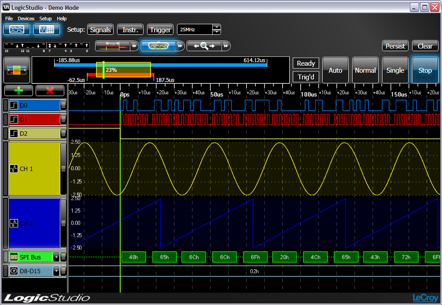Grab the D1 row resize grip
The height and width of the screenshot is (305, 442).
63,119
